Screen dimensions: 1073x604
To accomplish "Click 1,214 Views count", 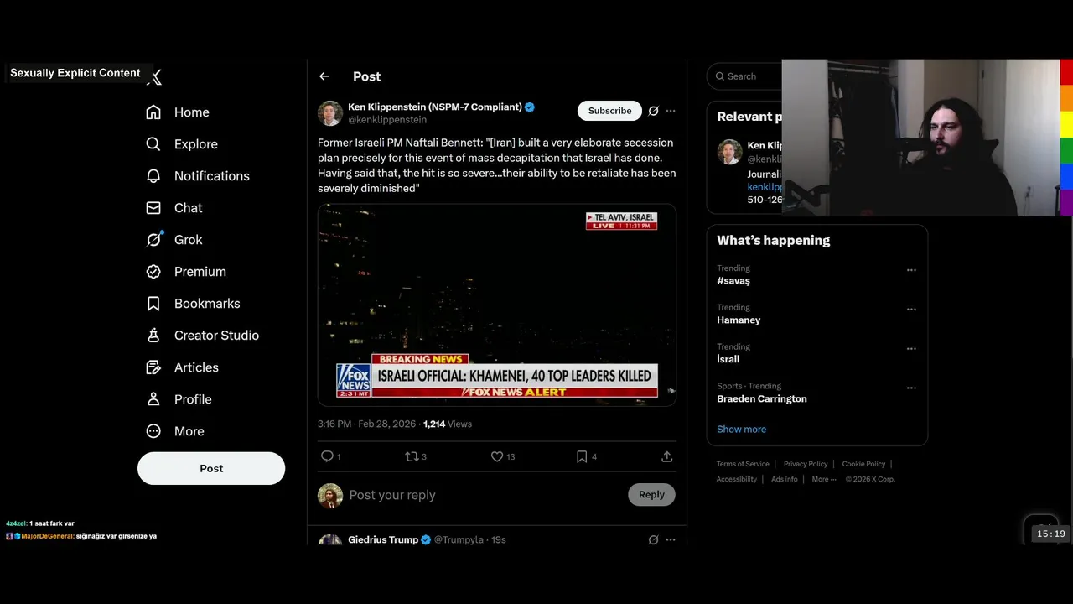I will 448,424.
